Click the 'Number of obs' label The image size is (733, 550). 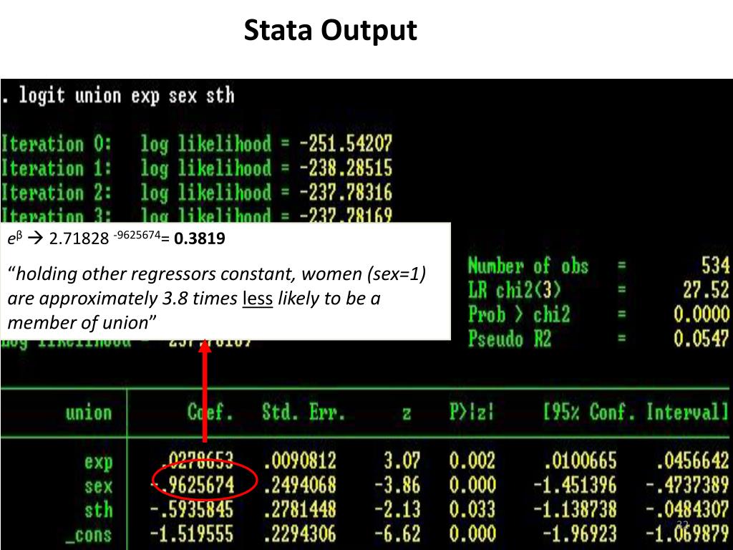528,266
